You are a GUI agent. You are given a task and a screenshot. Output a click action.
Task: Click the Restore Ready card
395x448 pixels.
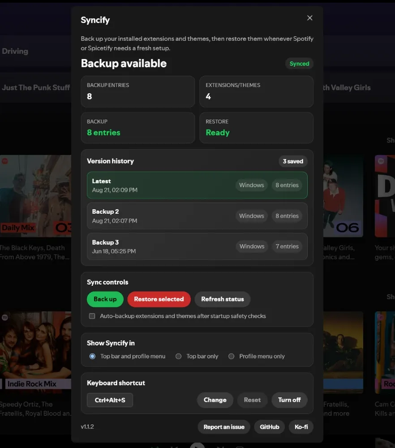257,128
